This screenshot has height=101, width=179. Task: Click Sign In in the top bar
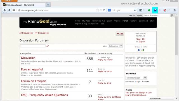pyautogui.click(x=139, y=15)
